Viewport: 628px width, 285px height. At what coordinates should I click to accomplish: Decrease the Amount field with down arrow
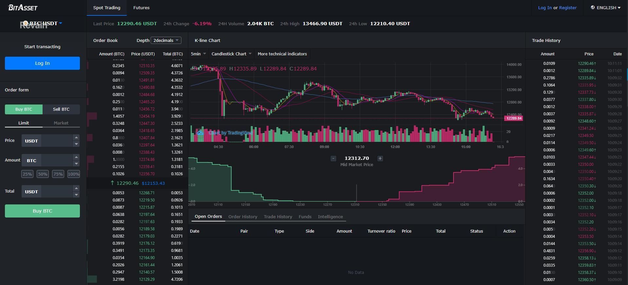76,163
